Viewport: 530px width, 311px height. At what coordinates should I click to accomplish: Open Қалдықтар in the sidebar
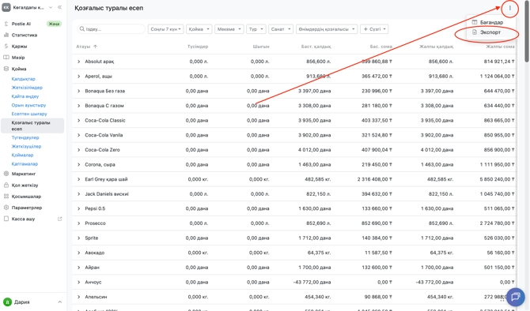click(23, 79)
